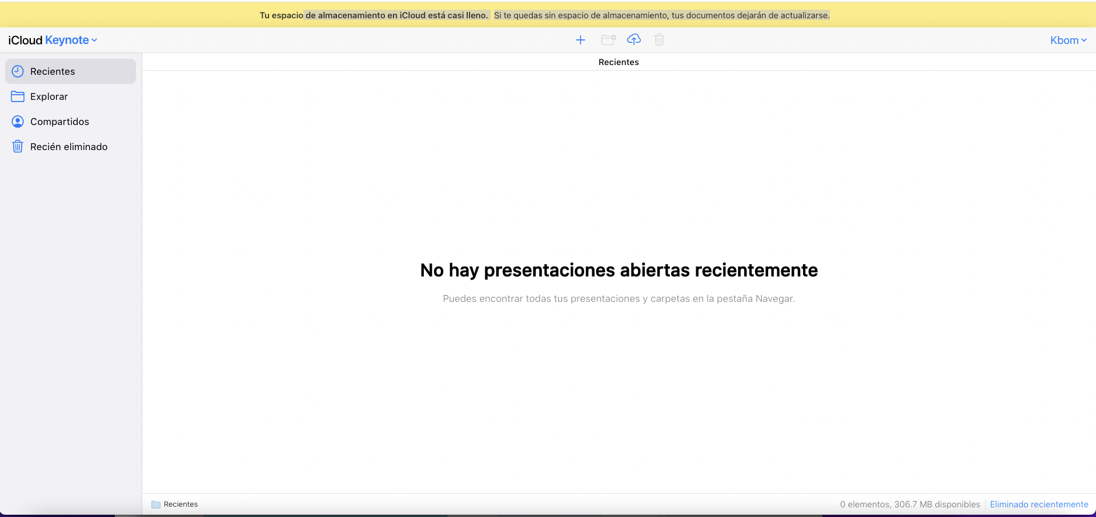Click the 306.7 MB disponibles storage status
Screen dimensions: 1096x517
point(937,504)
